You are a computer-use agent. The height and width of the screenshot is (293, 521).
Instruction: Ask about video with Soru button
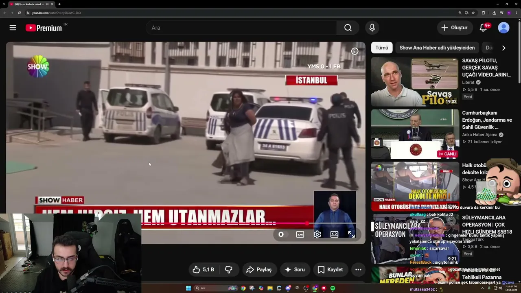[x=295, y=269]
